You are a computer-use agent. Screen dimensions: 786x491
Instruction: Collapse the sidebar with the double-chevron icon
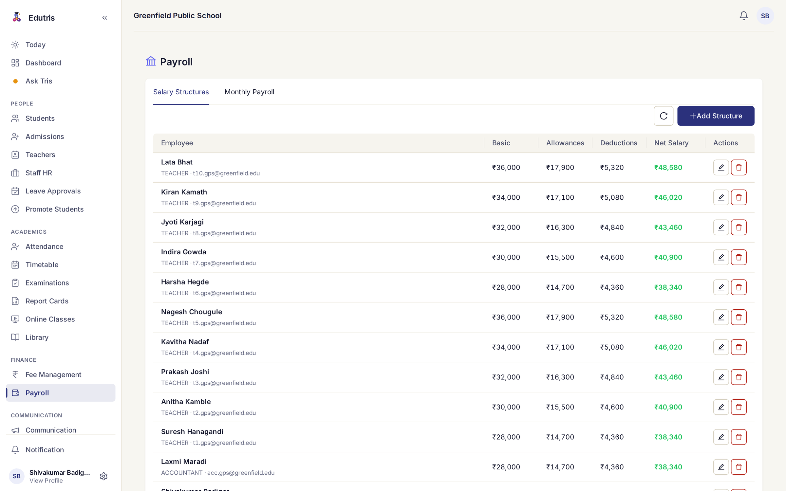tap(104, 18)
